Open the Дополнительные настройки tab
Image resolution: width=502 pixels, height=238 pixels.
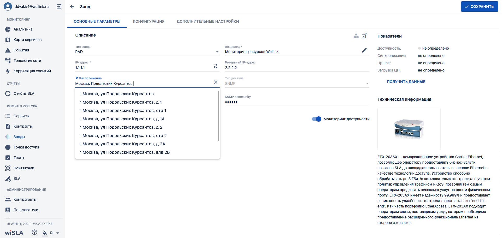[x=208, y=21]
